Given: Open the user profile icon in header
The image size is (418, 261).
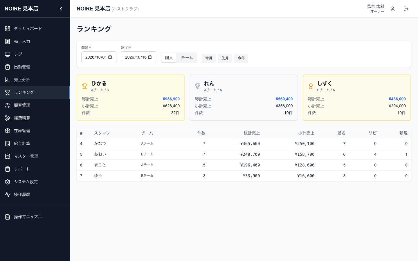Looking at the screenshot, I should pos(393,9).
